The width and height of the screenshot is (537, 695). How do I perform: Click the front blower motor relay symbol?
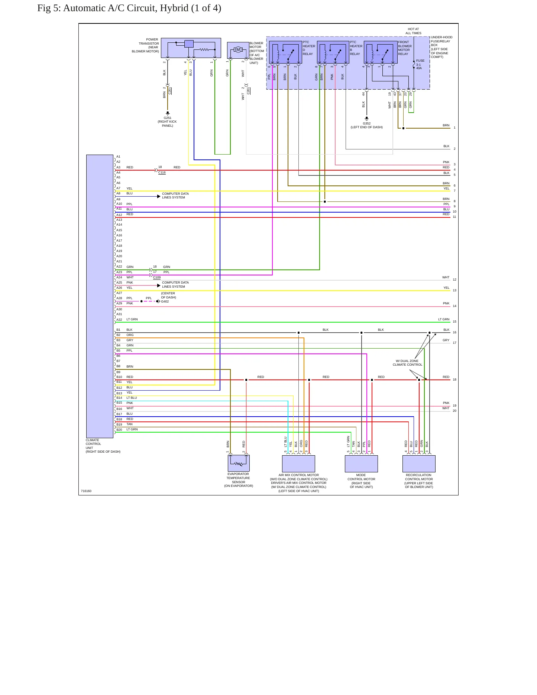[x=381, y=52]
